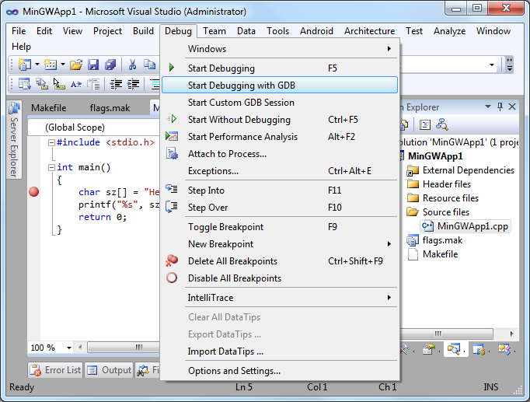Choose Disable All Breakpoints
This screenshot has height=402, width=530.
click(280, 278)
